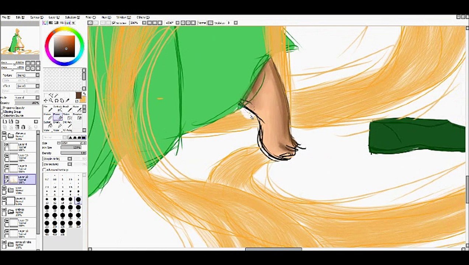Adjust the brush Density slider
469x265 pixels.
point(73,153)
